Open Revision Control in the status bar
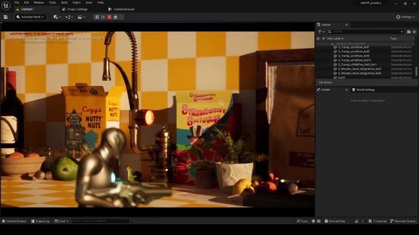The height and width of the screenshot is (235, 419). [403, 221]
